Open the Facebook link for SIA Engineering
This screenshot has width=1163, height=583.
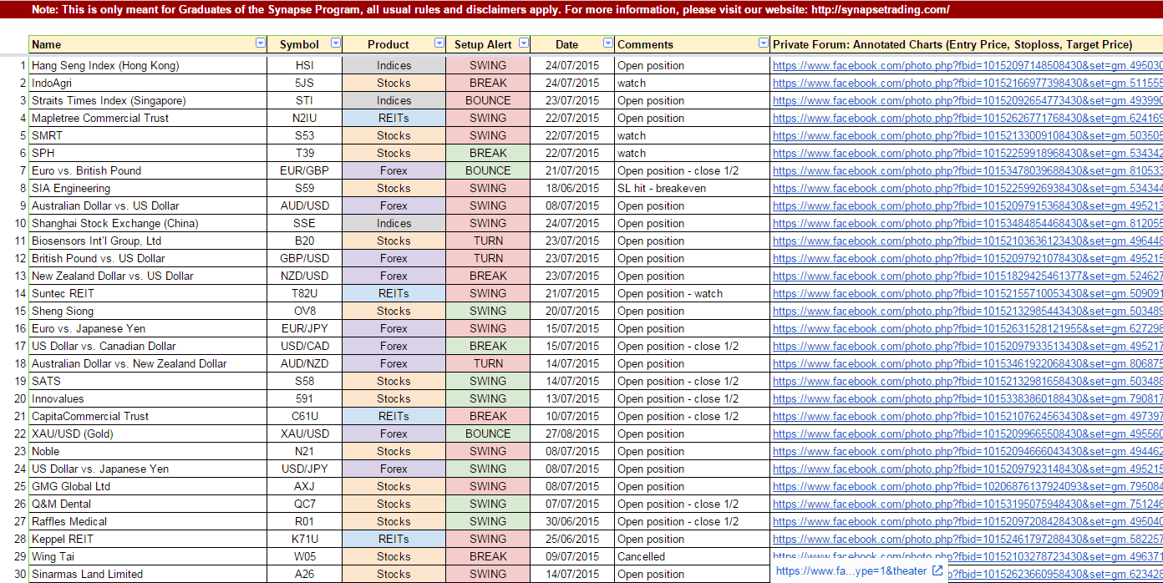click(x=967, y=188)
